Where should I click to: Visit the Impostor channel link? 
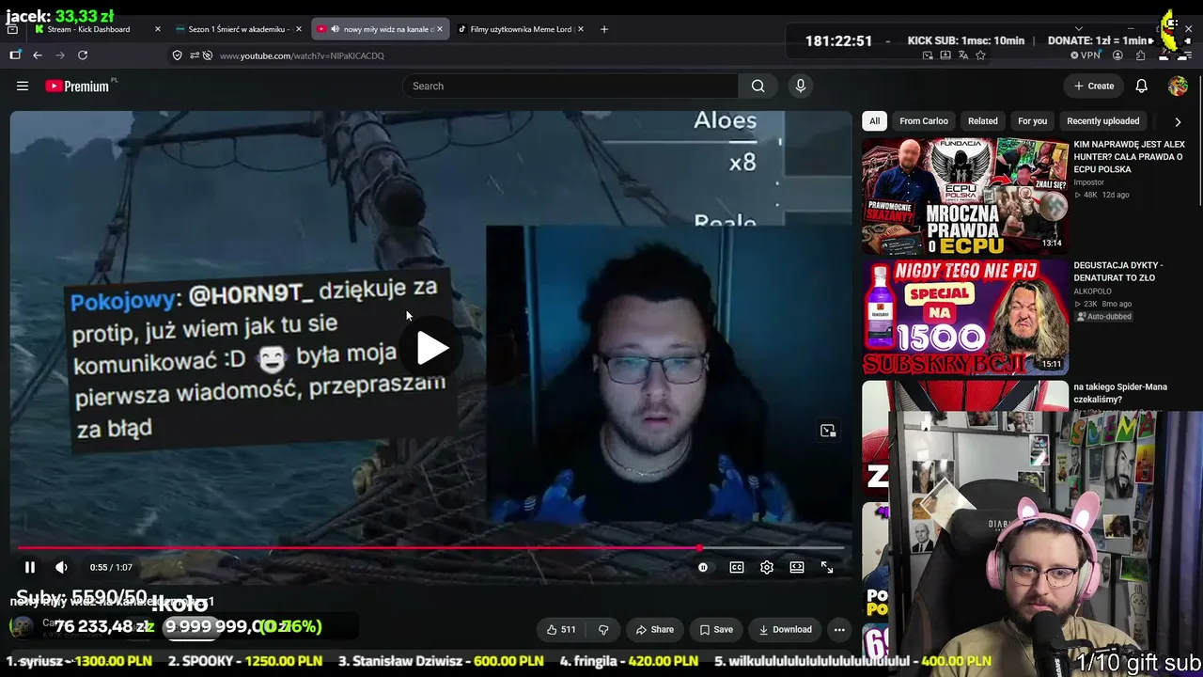point(1088,182)
